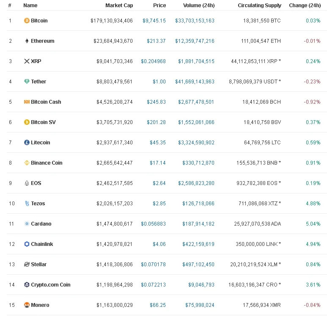Click the Ethereum diamond logo icon
Image resolution: width=327 pixels, height=317 pixels.
(27, 41)
